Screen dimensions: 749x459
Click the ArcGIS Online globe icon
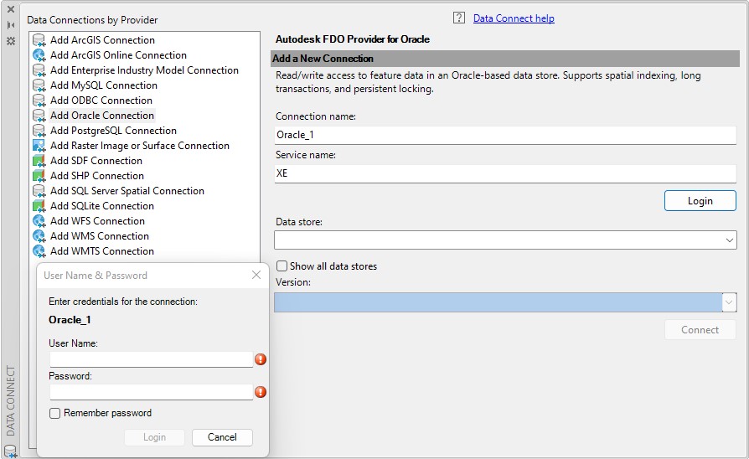point(39,55)
